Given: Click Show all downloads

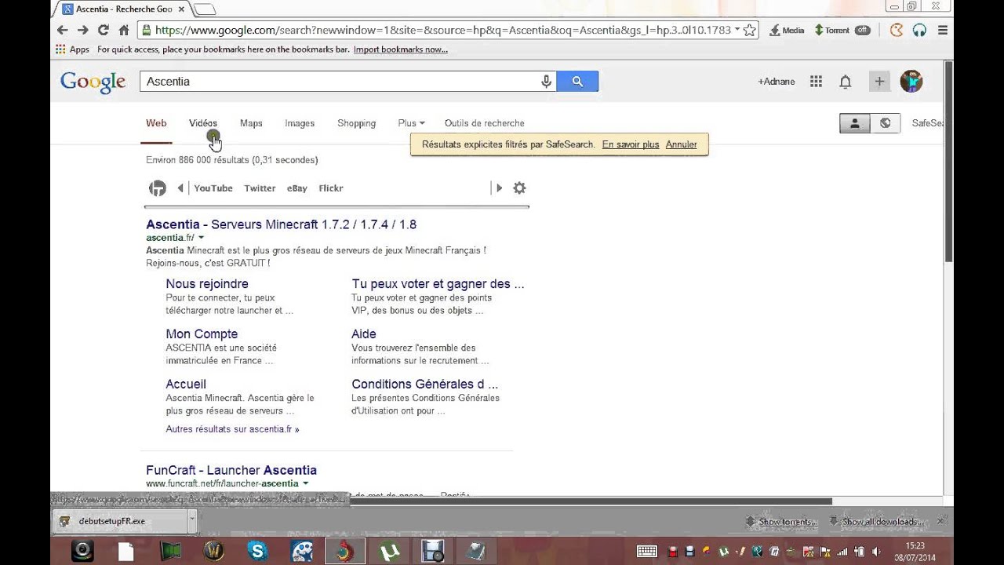Looking at the screenshot, I should pyautogui.click(x=875, y=521).
